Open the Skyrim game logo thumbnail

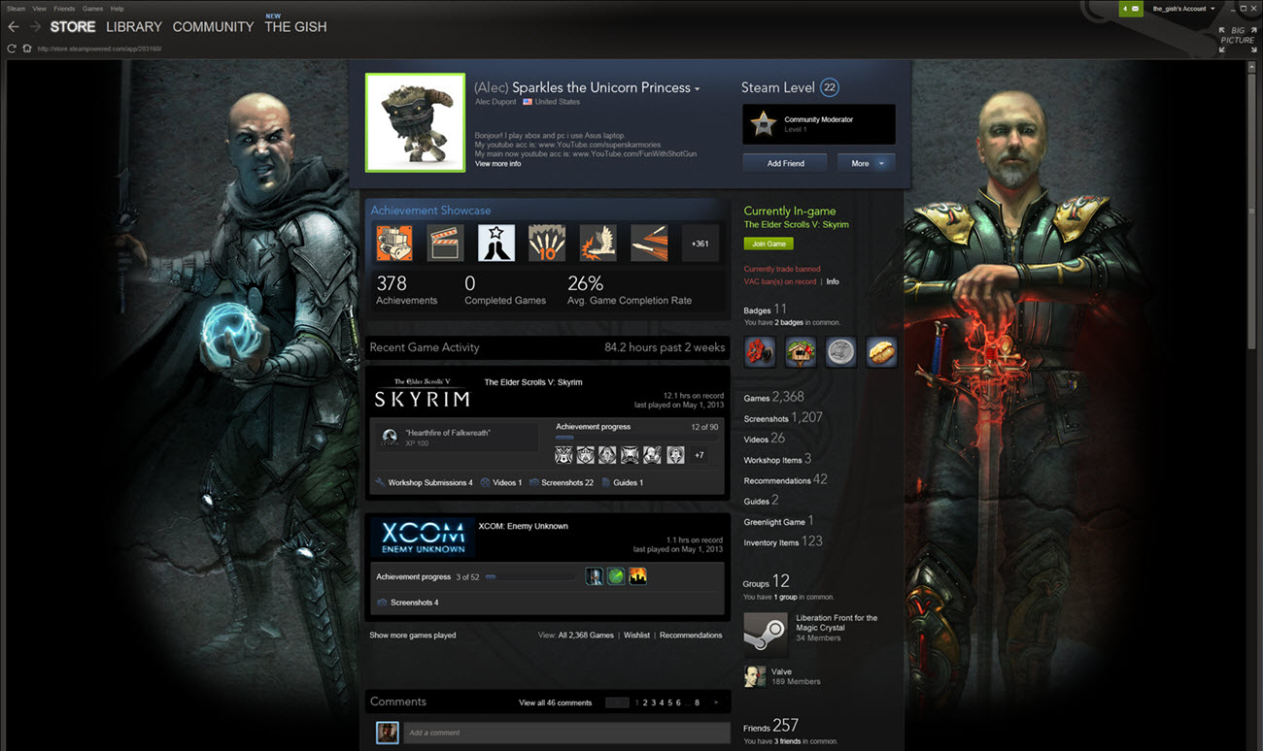[x=422, y=392]
